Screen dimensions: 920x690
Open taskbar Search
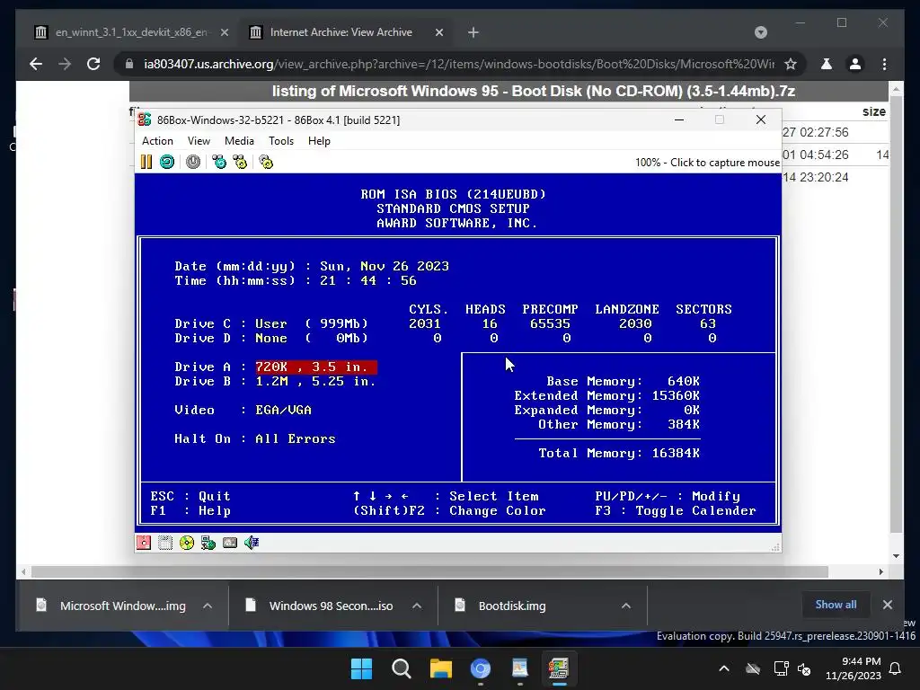[x=402, y=668]
